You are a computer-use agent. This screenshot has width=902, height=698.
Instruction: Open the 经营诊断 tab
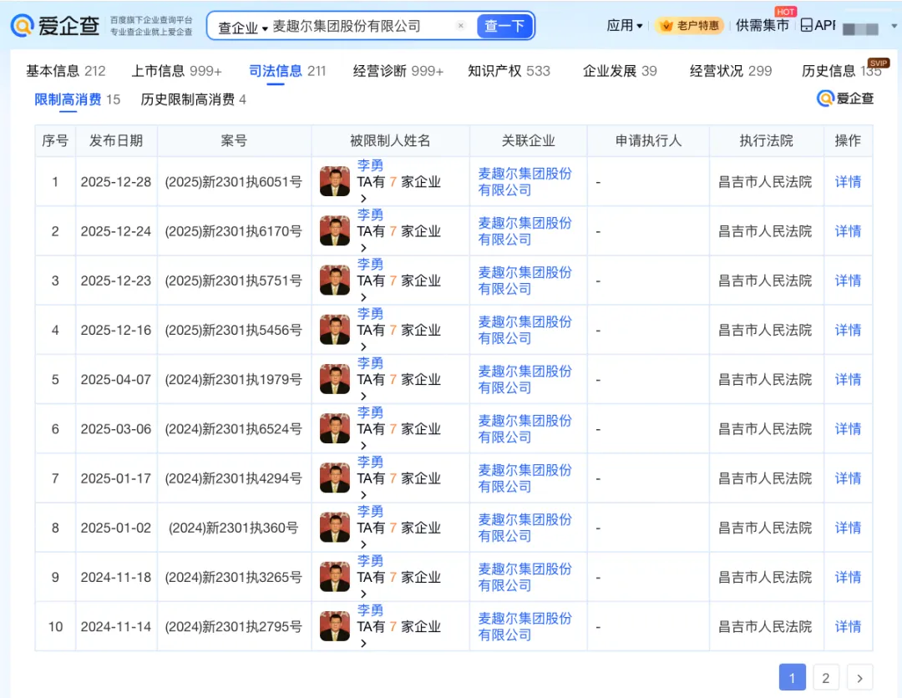coord(398,71)
